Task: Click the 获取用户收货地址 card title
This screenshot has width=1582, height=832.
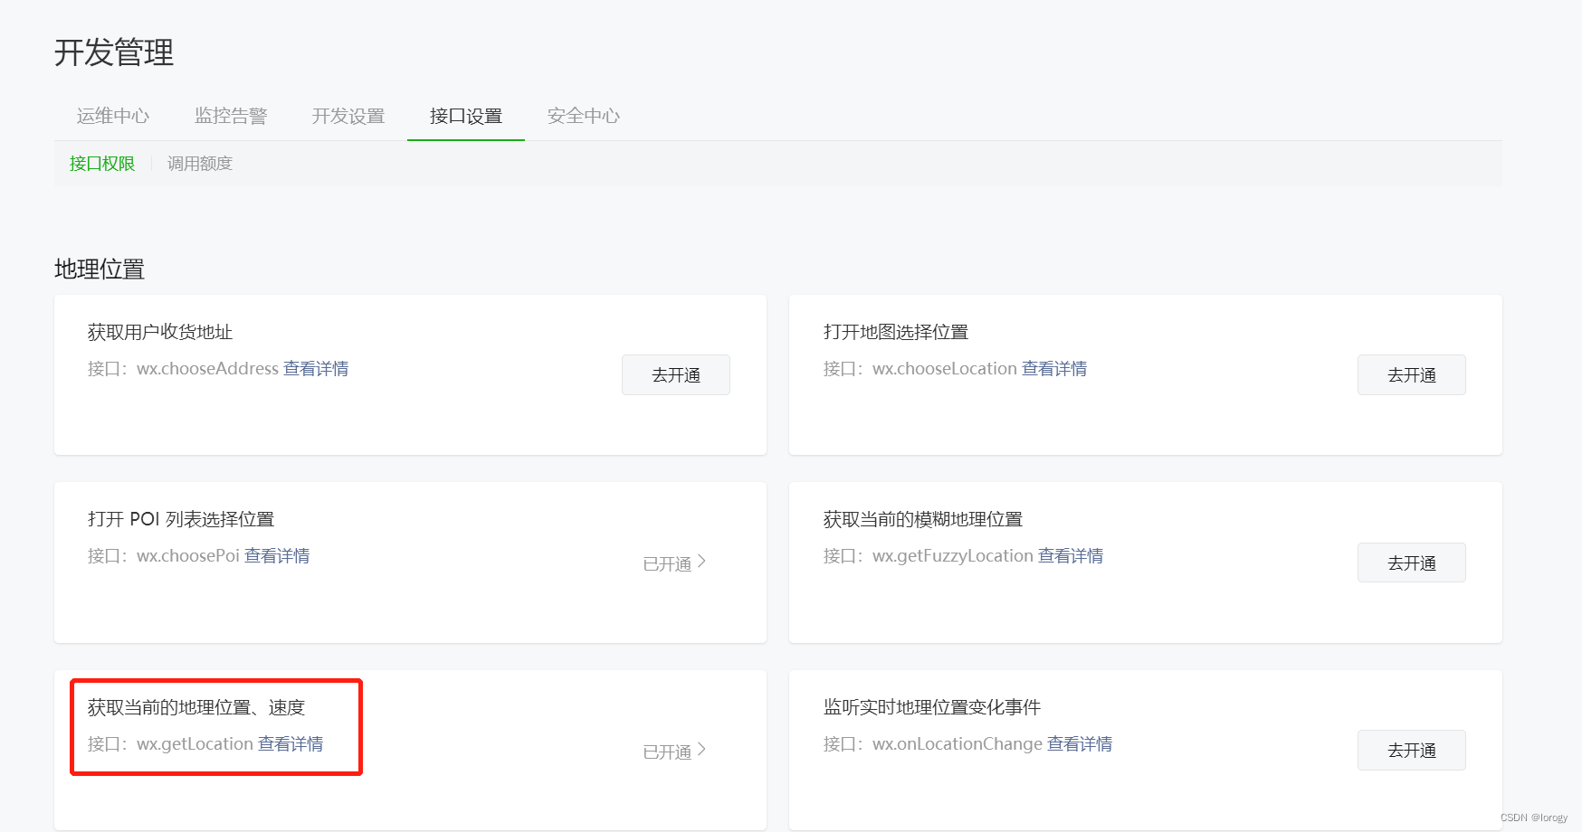Action: pyautogui.click(x=160, y=332)
